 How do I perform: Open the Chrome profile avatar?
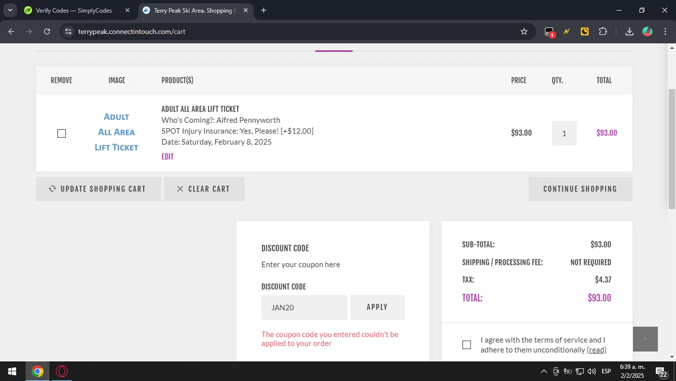(x=647, y=31)
